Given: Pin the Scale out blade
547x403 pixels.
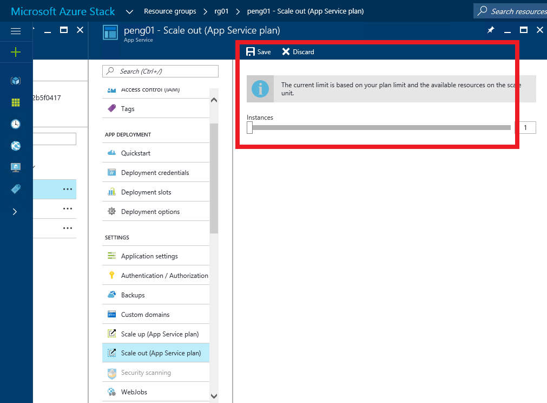Looking at the screenshot, I should [x=491, y=30].
